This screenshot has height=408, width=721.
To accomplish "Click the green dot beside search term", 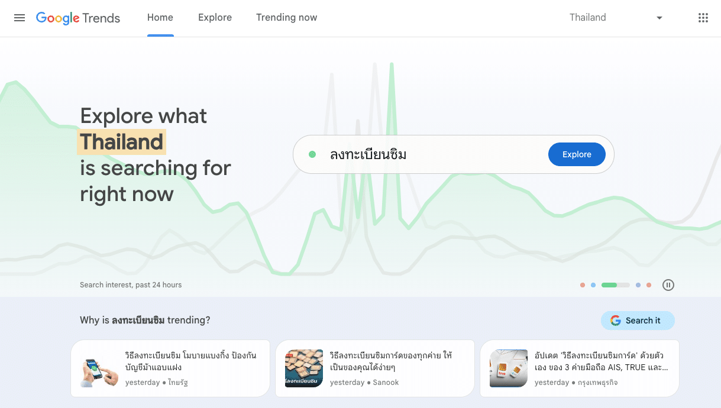I will [312, 154].
